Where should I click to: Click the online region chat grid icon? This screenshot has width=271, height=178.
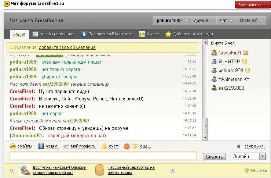(35, 34)
